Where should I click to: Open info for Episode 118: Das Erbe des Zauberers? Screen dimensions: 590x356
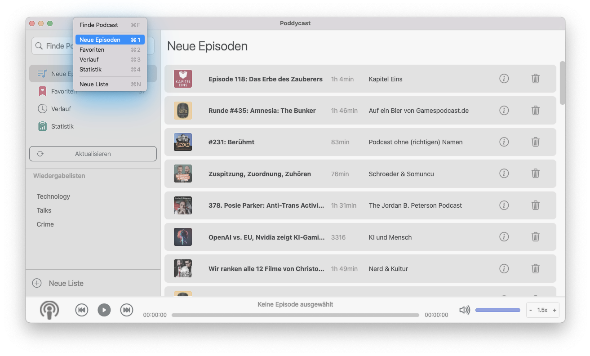click(504, 79)
